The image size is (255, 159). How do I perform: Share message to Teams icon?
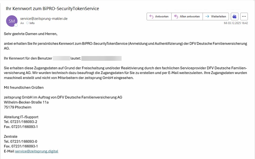pyautogui.click(x=234, y=17)
